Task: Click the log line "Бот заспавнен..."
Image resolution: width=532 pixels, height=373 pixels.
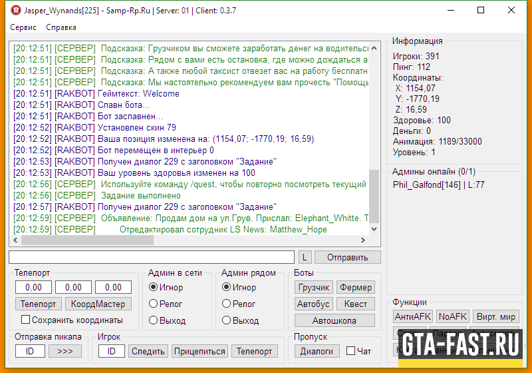Action: pos(88,116)
